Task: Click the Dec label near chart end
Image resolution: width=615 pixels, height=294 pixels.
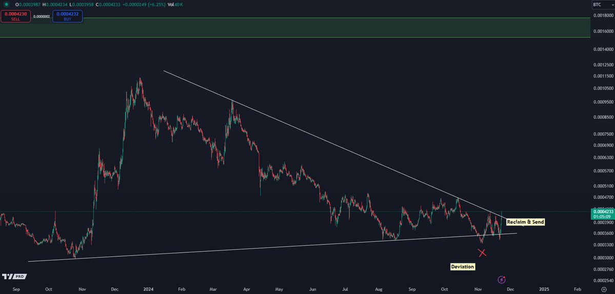Action: click(x=510, y=289)
